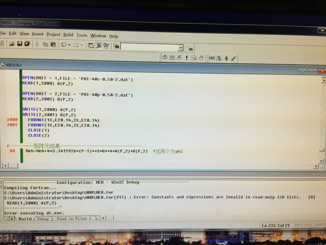Image resolution: width=326 pixels, height=245 pixels.
Task: Click output tab scroll right arrow
Action: click(12, 219)
